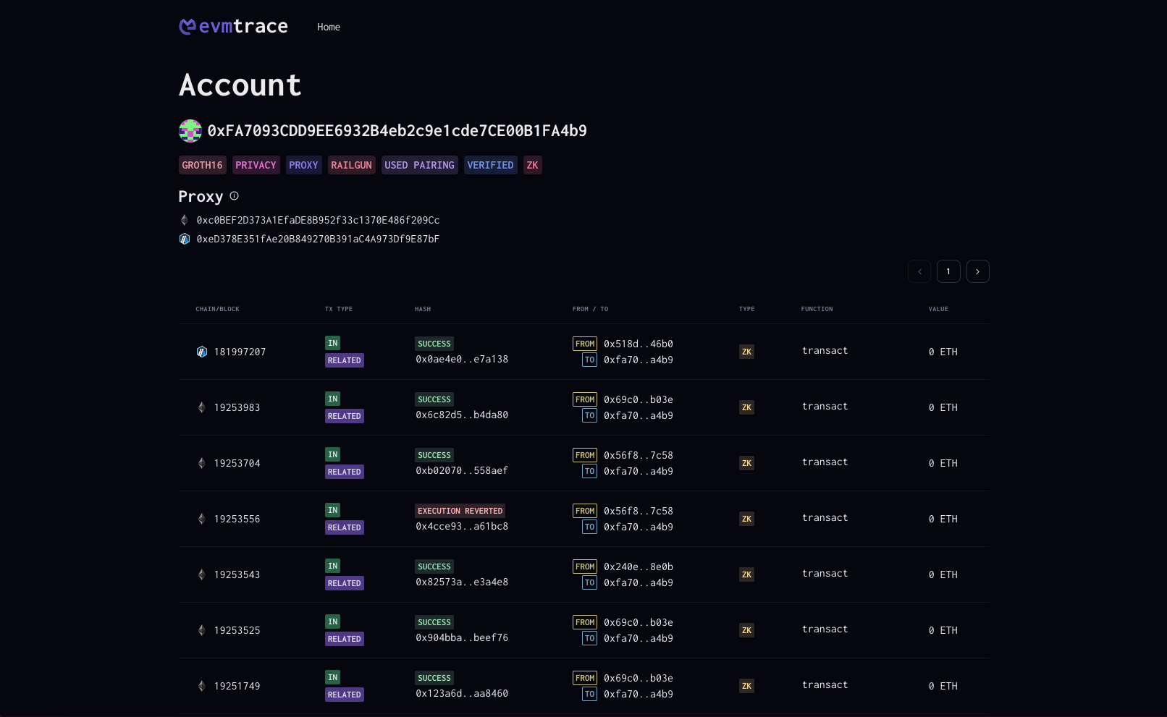Open transaction hash 0xb02070..558aef
Image resolution: width=1167 pixels, height=717 pixels.
(x=462, y=470)
